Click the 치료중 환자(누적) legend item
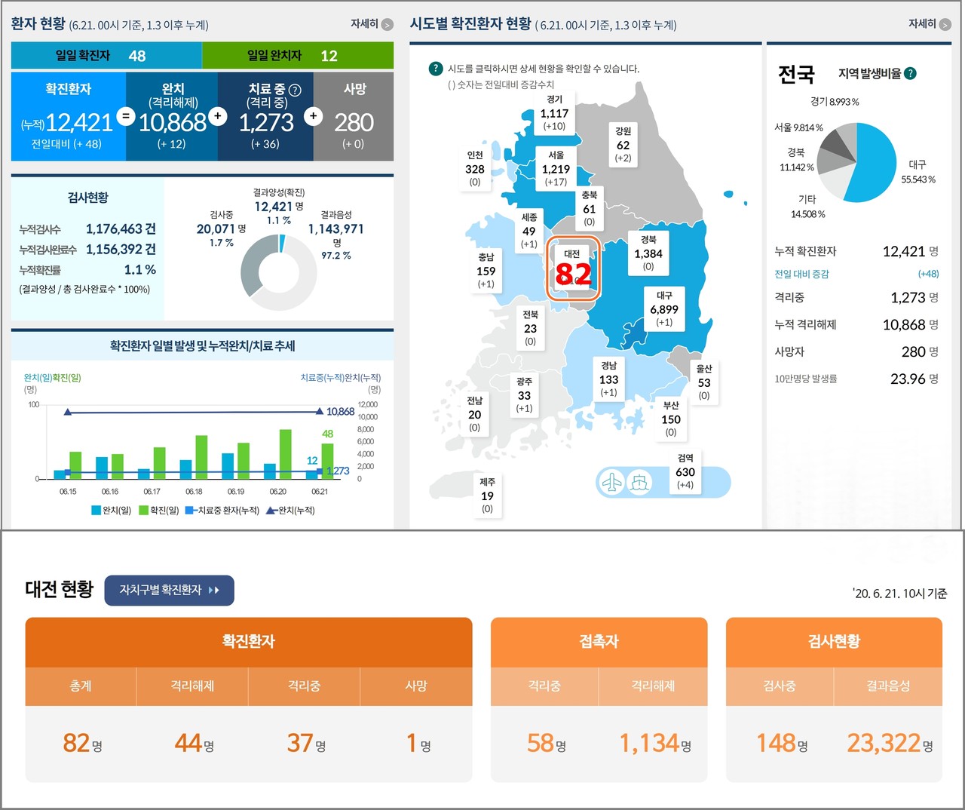 [x=222, y=511]
